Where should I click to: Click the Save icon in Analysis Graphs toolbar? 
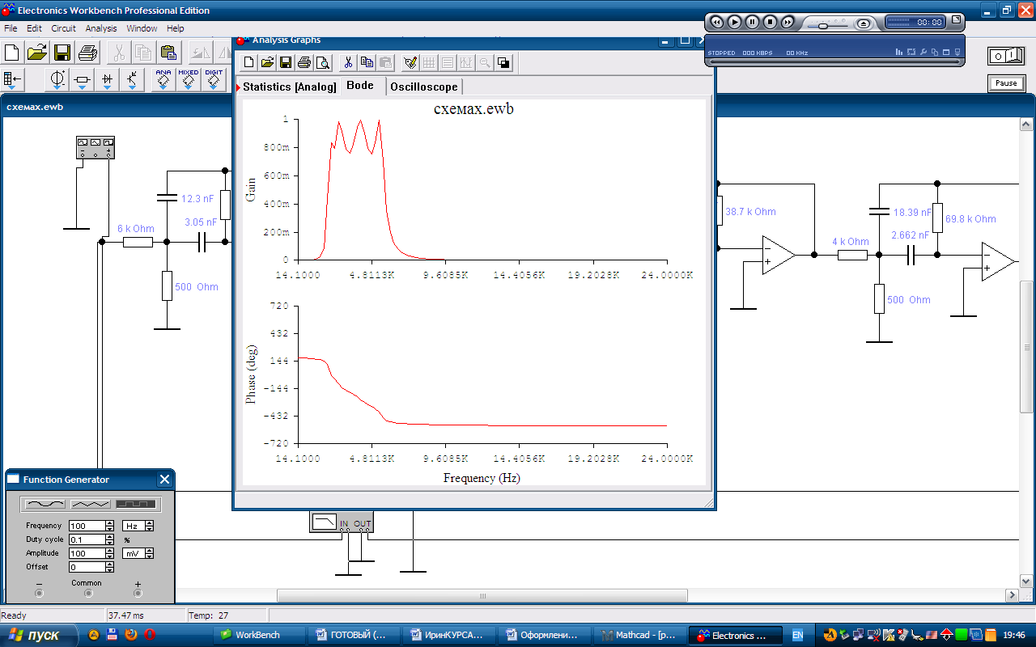click(x=285, y=62)
